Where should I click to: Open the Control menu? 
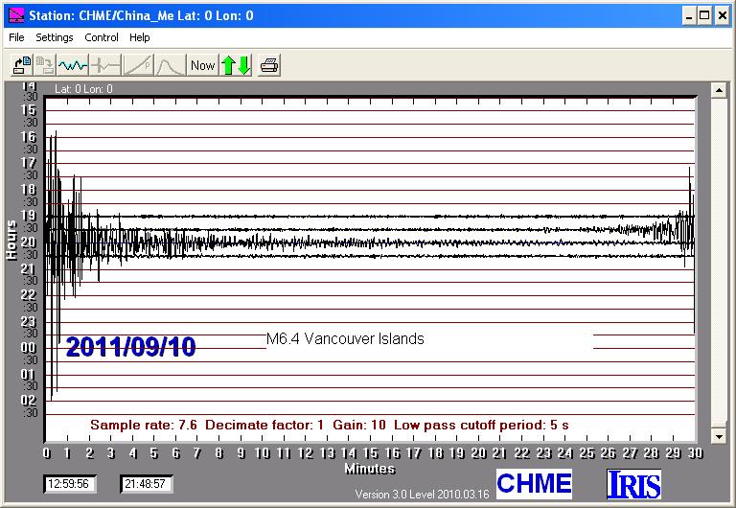point(102,38)
